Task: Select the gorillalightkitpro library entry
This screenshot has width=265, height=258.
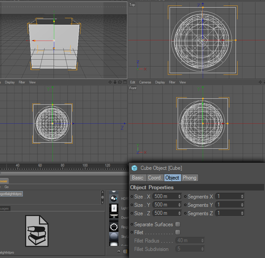Action: coord(11,194)
